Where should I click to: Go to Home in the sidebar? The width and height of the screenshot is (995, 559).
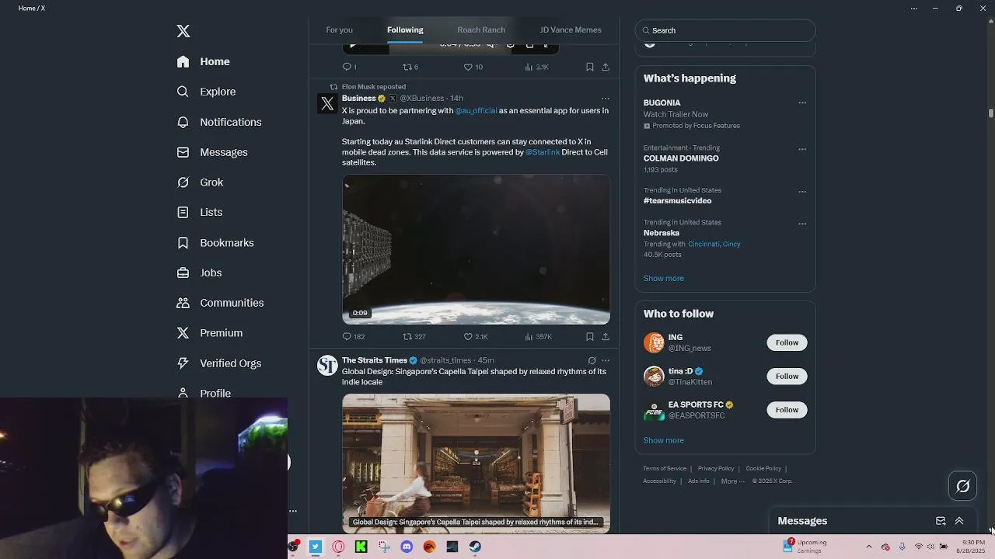(204, 61)
